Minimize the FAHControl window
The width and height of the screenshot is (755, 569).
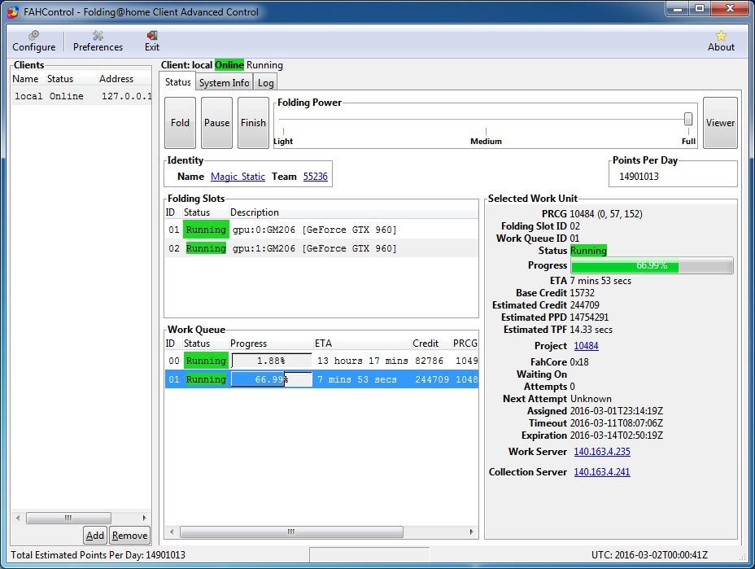(x=678, y=9)
